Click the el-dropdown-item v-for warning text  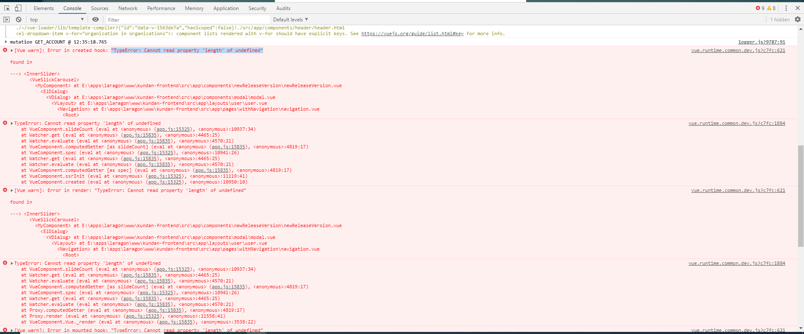[261, 34]
